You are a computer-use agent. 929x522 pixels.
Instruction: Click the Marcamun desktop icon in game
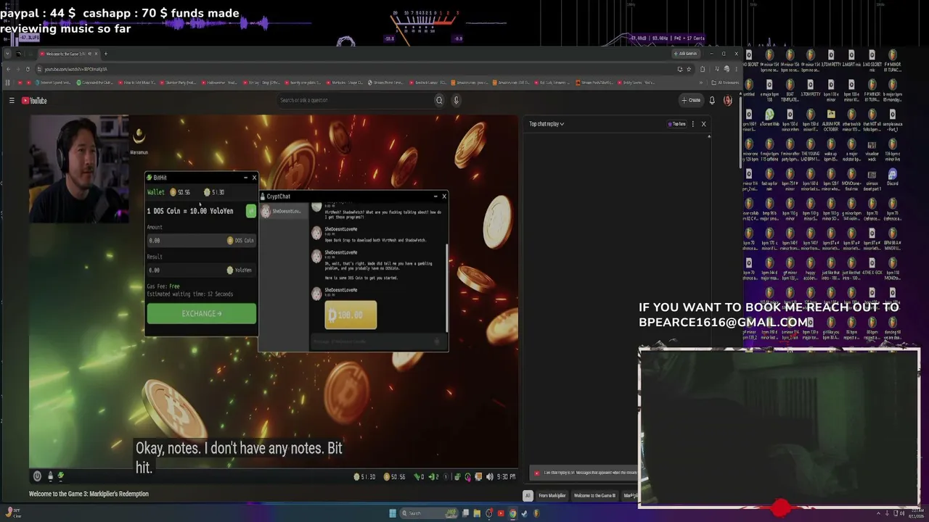pos(139,140)
